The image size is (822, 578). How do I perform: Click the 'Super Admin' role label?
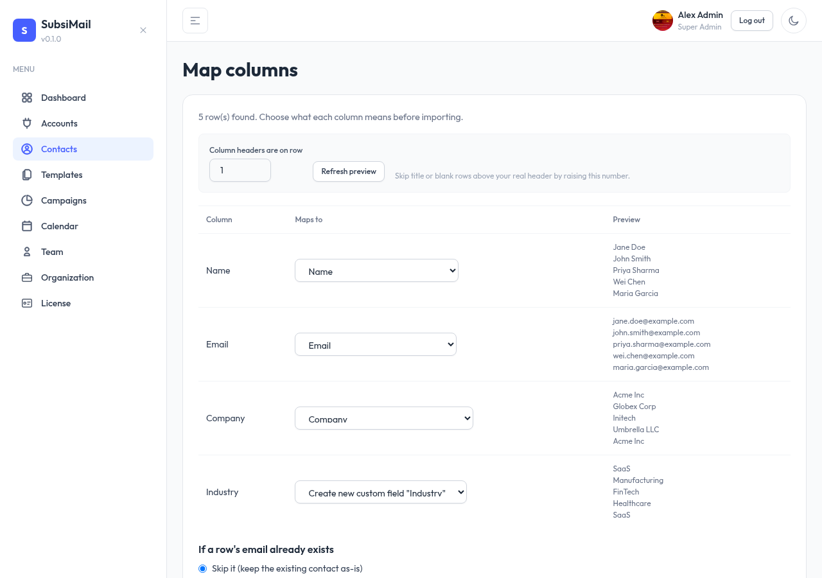pyautogui.click(x=700, y=27)
